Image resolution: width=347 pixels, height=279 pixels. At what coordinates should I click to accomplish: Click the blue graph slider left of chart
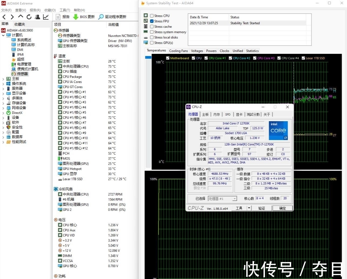(148, 57)
